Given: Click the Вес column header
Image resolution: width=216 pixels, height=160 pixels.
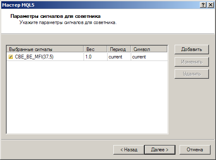Looking at the screenshot, I should [96, 49].
